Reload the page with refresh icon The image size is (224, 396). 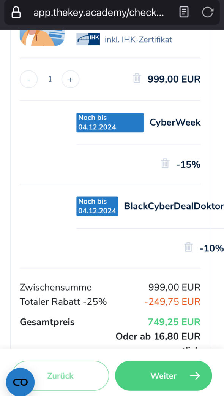pos(208,12)
